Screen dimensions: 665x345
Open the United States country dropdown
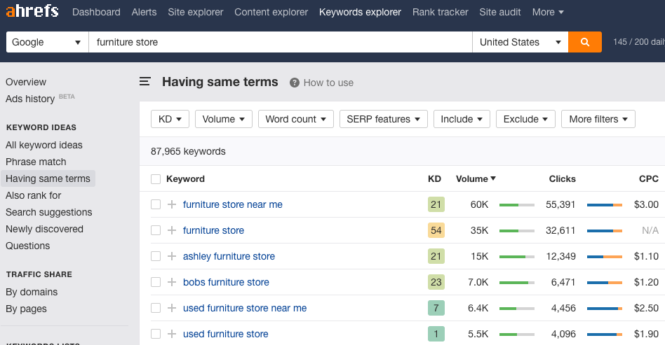point(520,42)
